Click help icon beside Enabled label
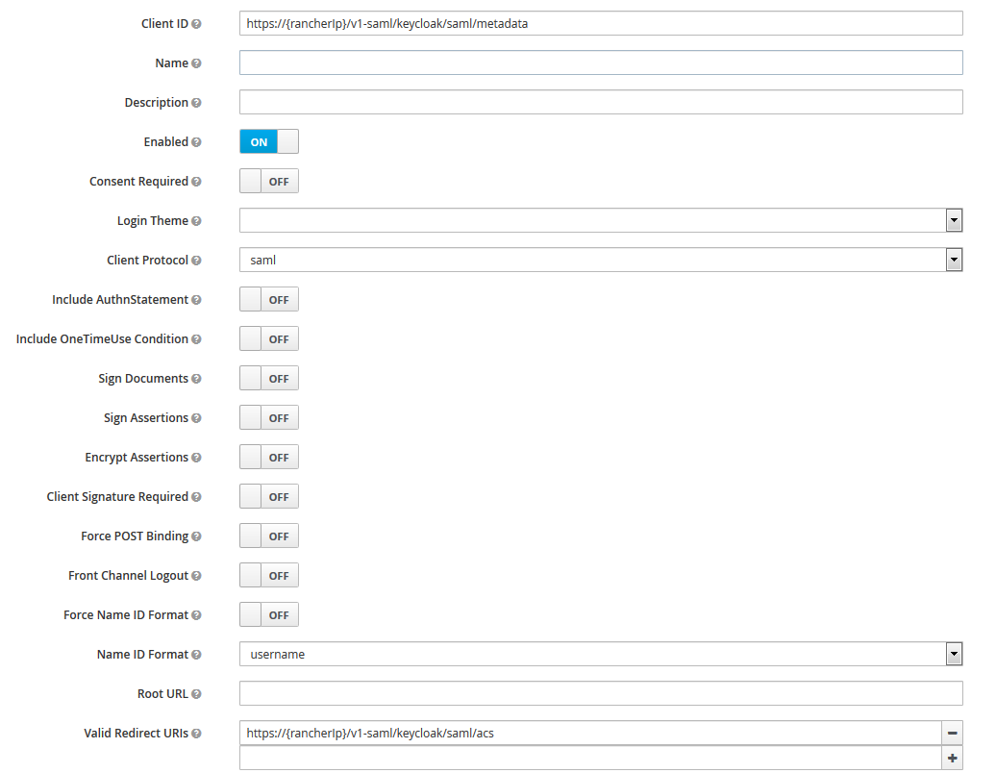 point(196,142)
